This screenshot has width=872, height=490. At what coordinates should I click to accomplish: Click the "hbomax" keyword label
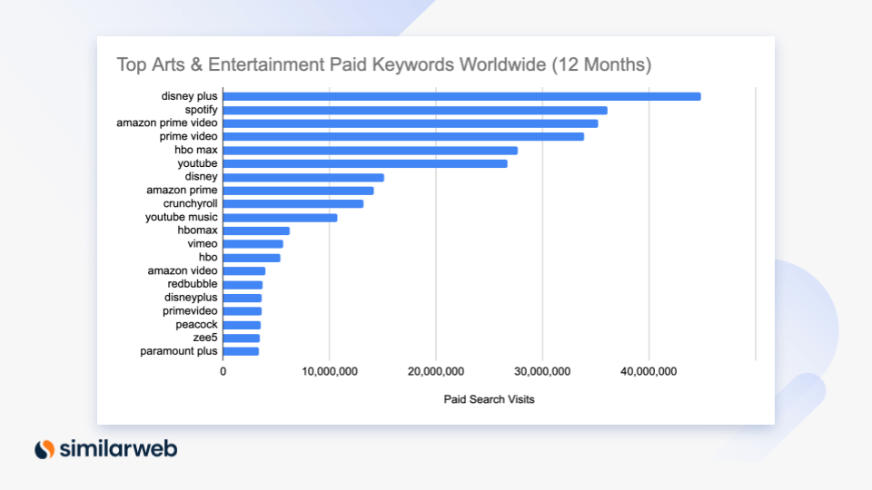[197, 230]
